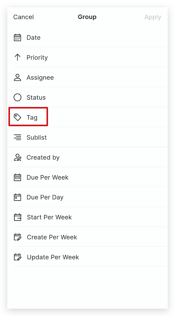Select Update Per Week text label
The image size is (175, 316).
tap(53, 257)
